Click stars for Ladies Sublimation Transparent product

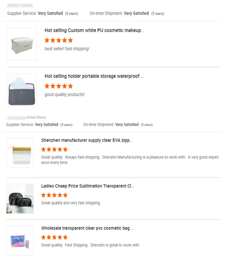click(54, 195)
